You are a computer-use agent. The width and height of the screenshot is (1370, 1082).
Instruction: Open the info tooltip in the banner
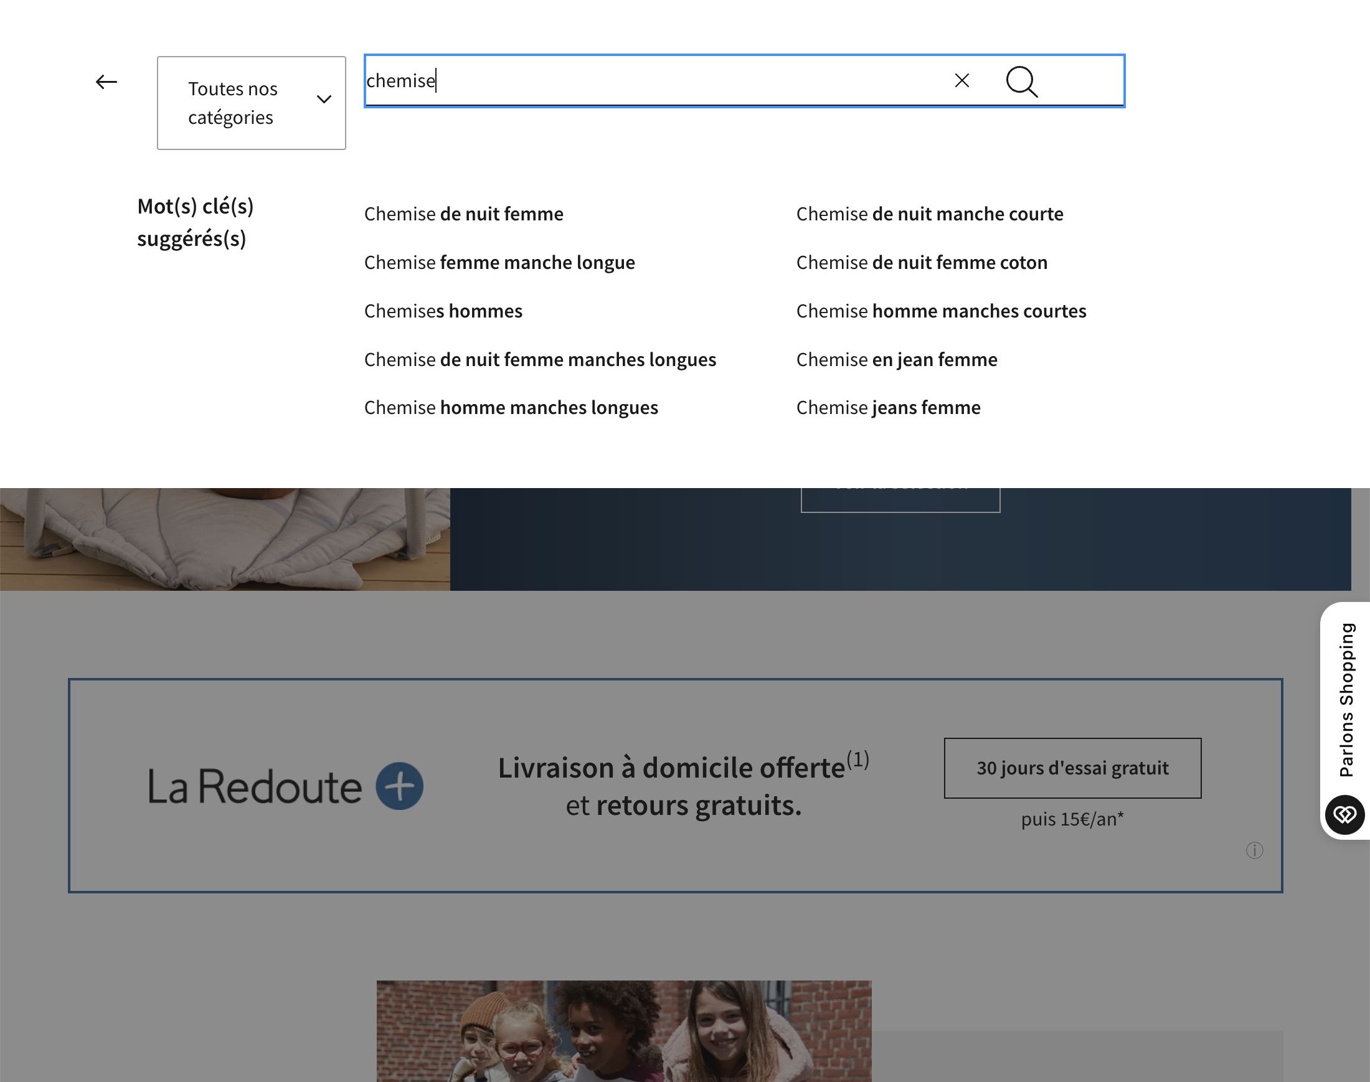tap(1255, 852)
